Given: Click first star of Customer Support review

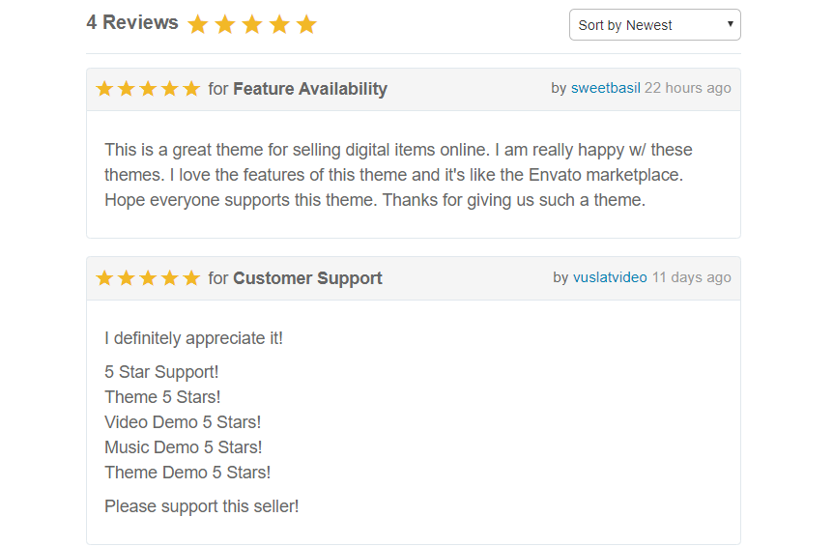Looking at the screenshot, I should 104,277.
